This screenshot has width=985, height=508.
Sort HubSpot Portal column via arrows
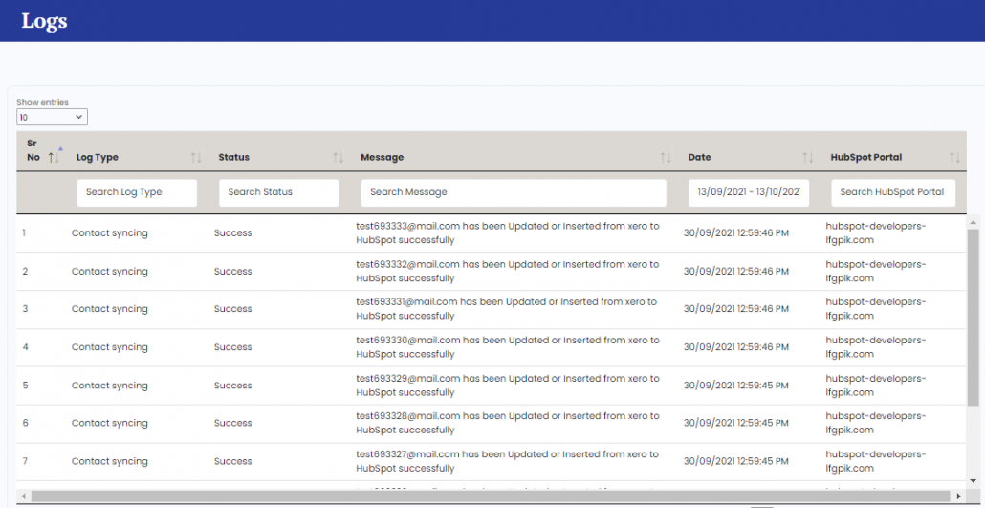pos(954,157)
